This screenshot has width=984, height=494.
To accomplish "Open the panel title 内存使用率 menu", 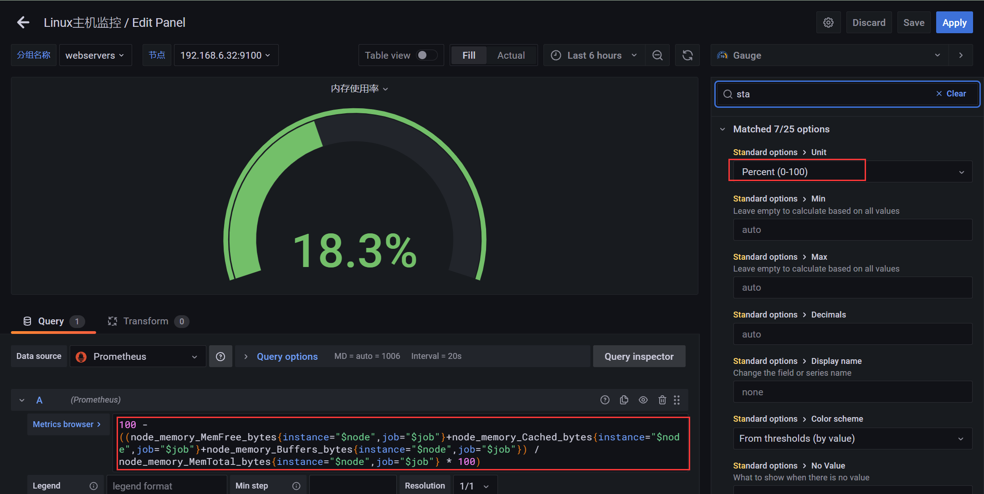I will click(x=359, y=89).
